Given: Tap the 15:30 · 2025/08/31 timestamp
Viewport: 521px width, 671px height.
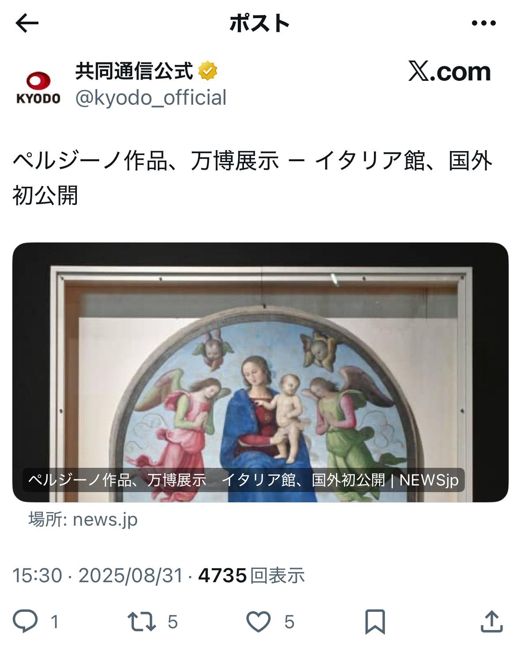Looking at the screenshot, I should pos(98,576).
